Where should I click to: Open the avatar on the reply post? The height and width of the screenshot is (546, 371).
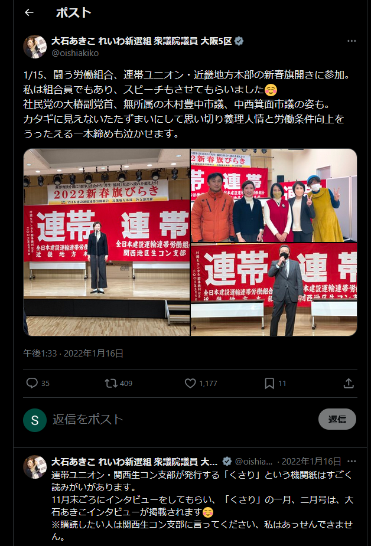point(35,467)
